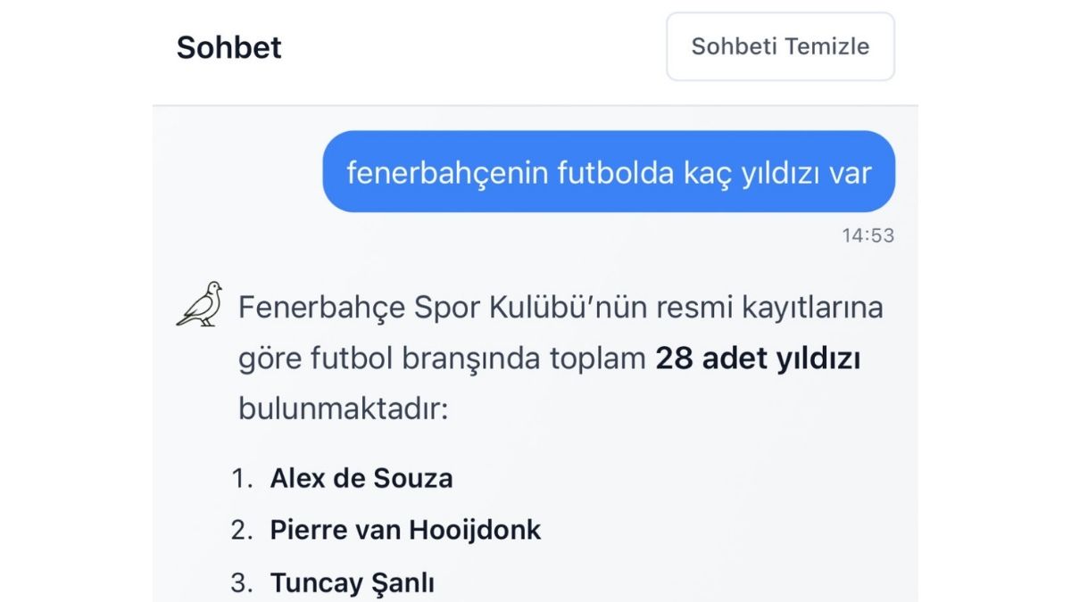The image size is (1071, 602).
Task: Select the Sohbet header title
Action: pyautogui.click(x=229, y=47)
